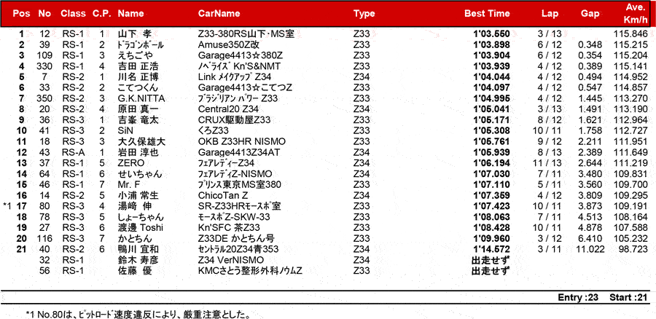Click the Start :21 count text
The width and height of the screenshot is (656, 319).
(628, 298)
